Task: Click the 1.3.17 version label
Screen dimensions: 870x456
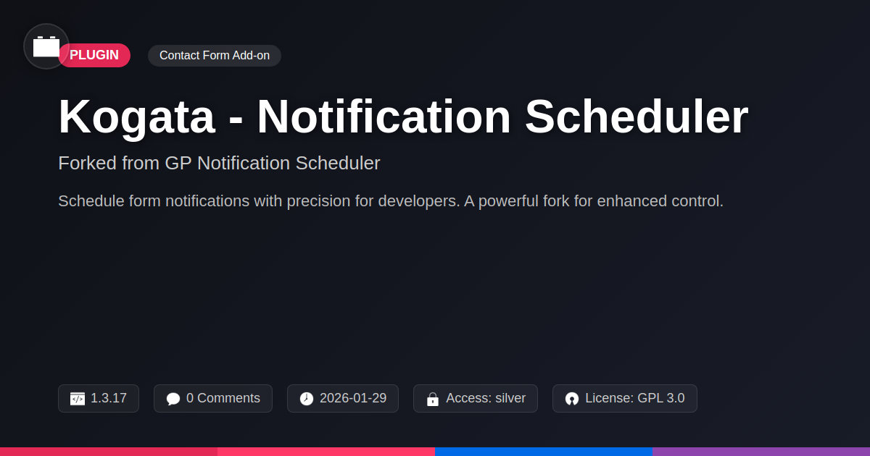Action: click(x=109, y=398)
